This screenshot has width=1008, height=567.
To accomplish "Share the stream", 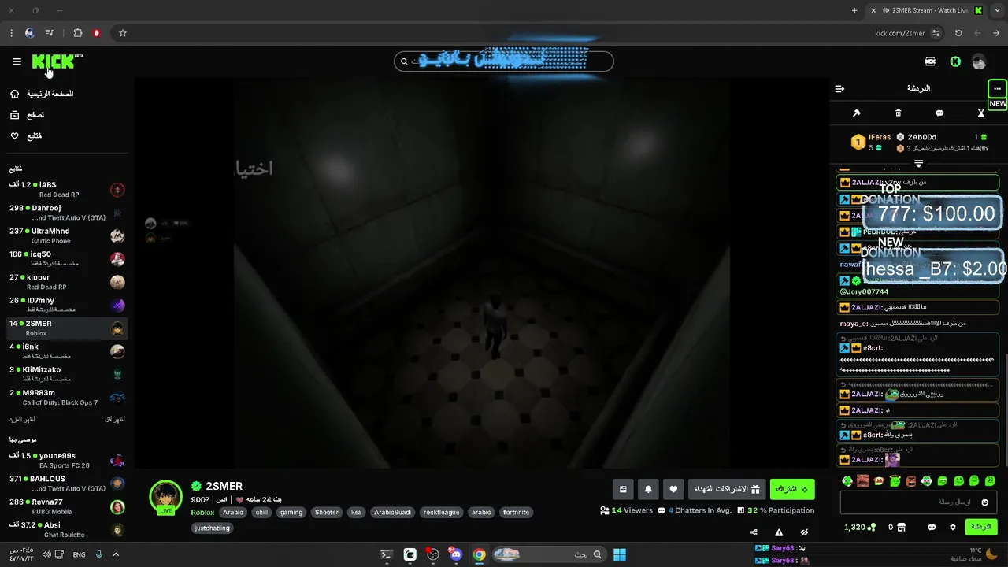I will tap(754, 532).
